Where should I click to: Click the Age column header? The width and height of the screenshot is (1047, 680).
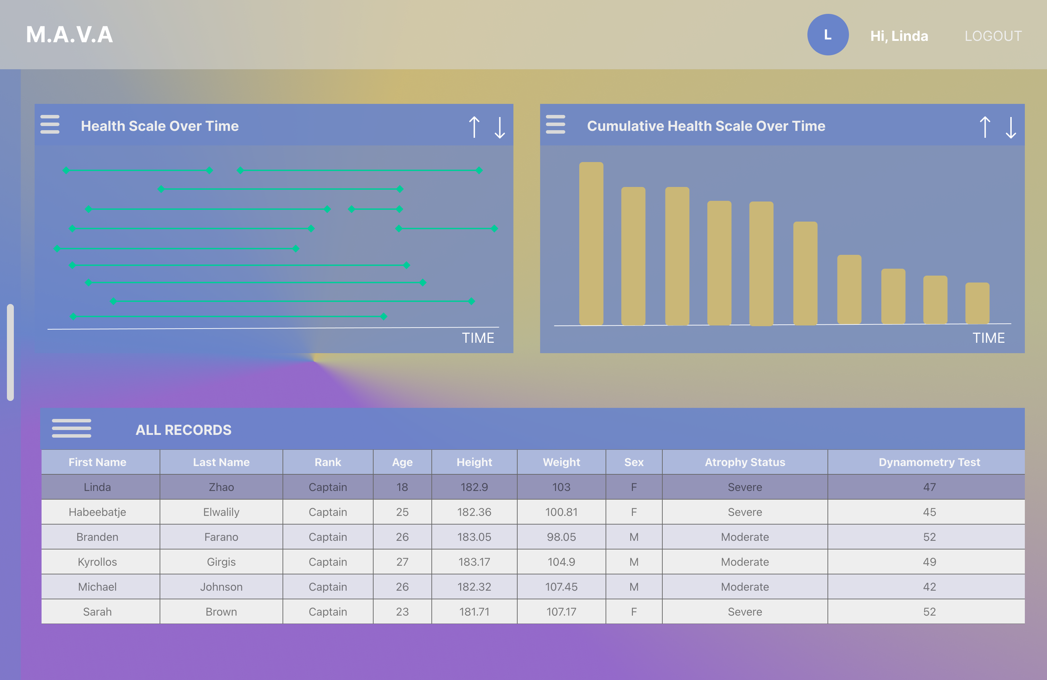coord(402,462)
